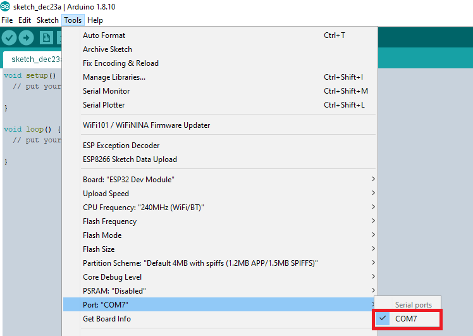
Task: Open Manage Libraries...
Action: point(220,77)
